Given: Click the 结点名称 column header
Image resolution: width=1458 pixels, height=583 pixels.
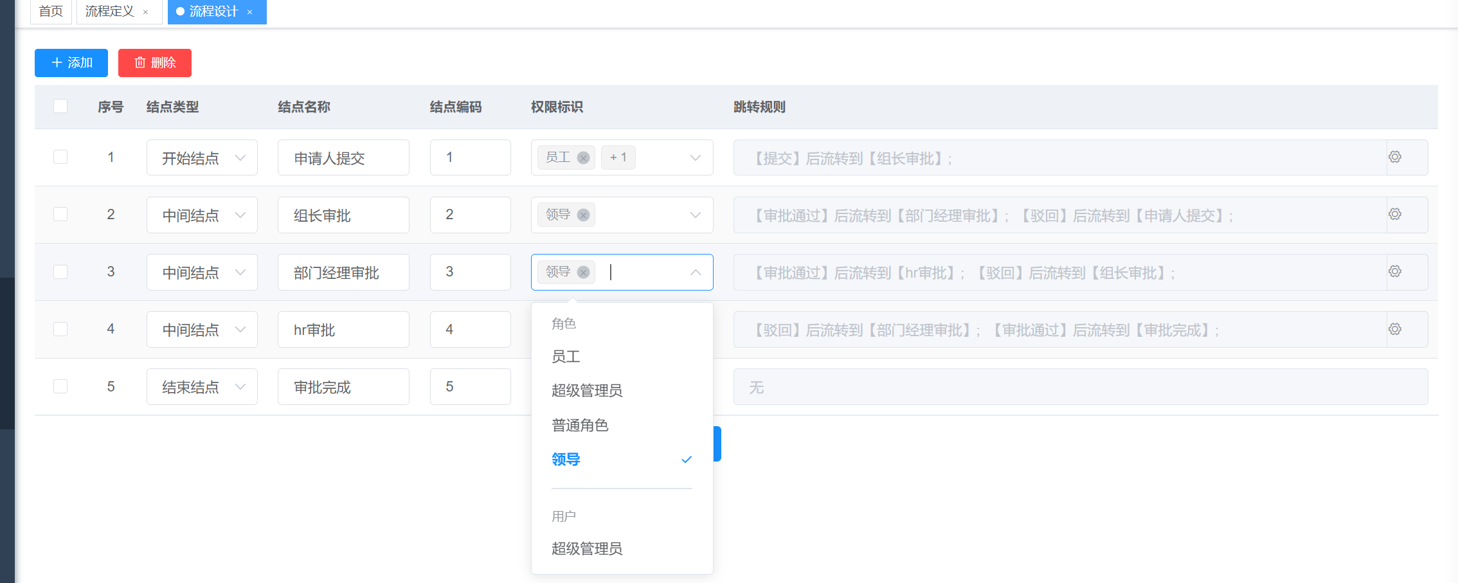Looking at the screenshot, I should coord(304,107).
